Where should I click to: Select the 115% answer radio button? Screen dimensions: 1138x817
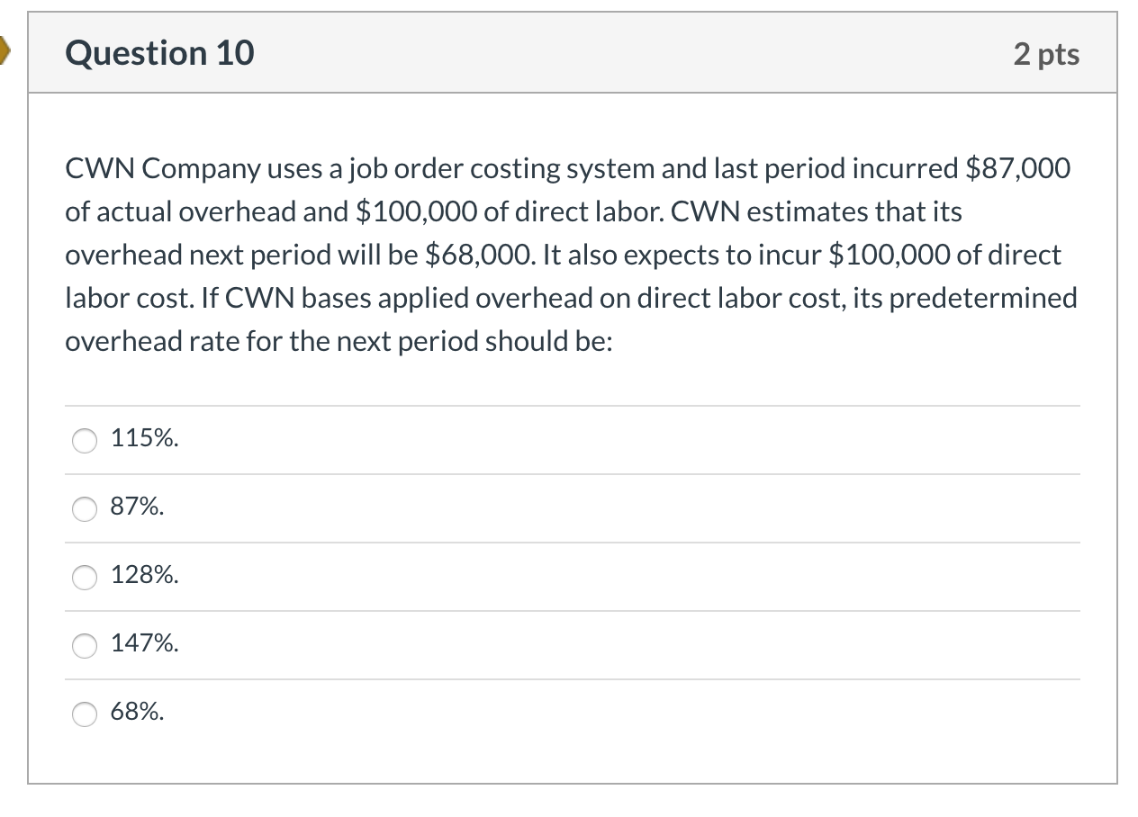tap(84, 441)
